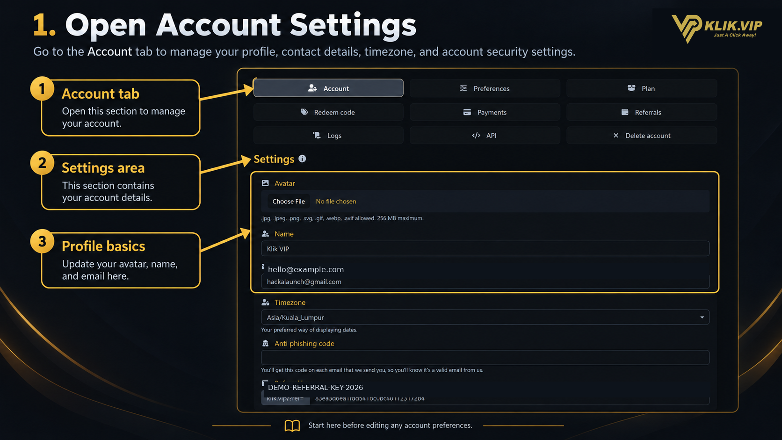The height and width of the screenshot is (440, 782).
Task: Click the email field with hackalaunch@gmail.com
Action: [x=485, y=281]
